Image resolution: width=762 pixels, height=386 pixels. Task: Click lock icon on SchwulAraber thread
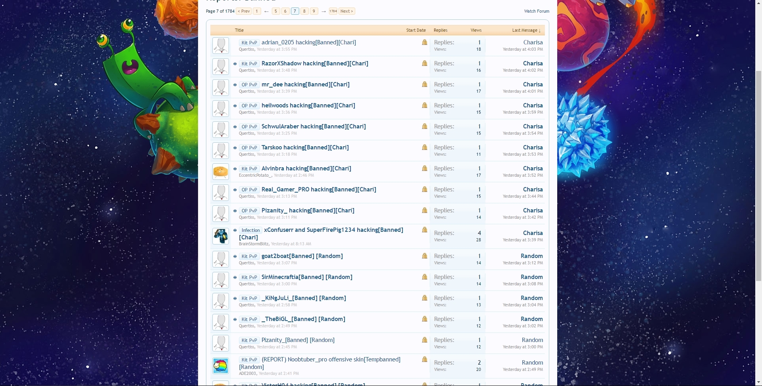pyautogui.click(x=425, y=126)
